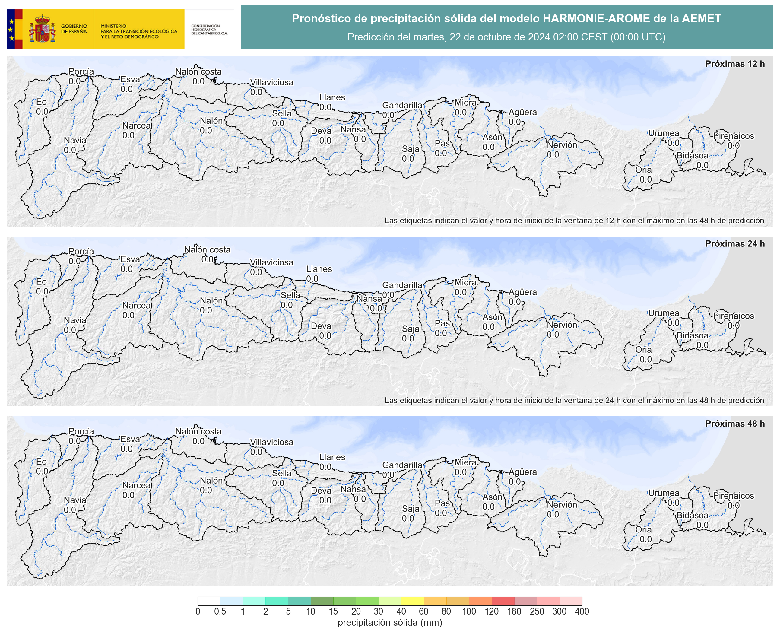Click the Próximas 24 h panel label

point(734,243)
